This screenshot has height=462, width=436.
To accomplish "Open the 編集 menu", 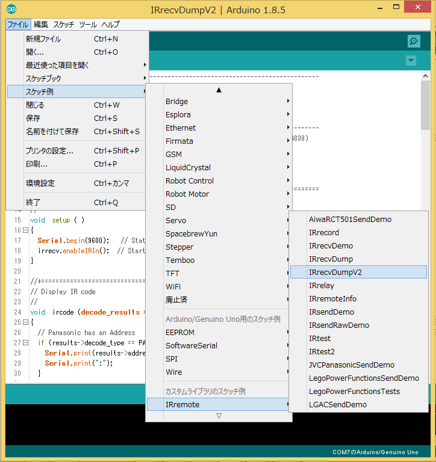I will click(x=41, y=25).
